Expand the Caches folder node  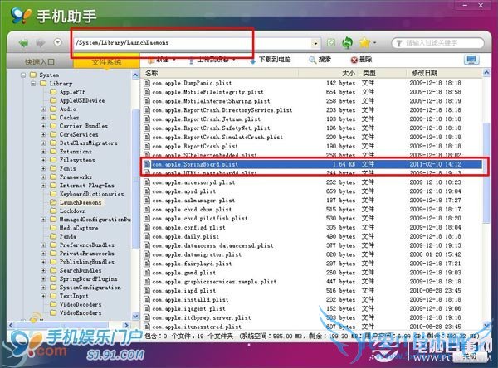coord(43,118)
